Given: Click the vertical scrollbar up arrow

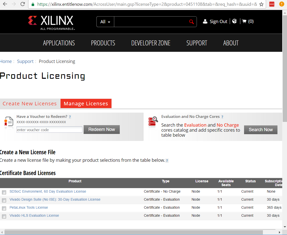Looking at the screenshot, I should pyautogui.click(x=285, y=13).
